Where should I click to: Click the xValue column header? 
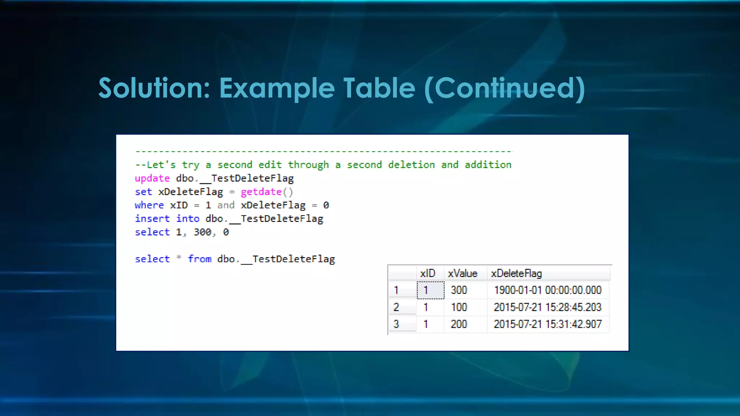point(465,273)
